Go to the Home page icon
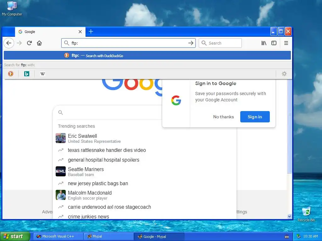The height and width of the screenshot is (241, 322). [x=39, y=43]
